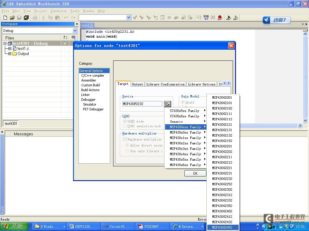Click the workspace column status icon header

65,38
